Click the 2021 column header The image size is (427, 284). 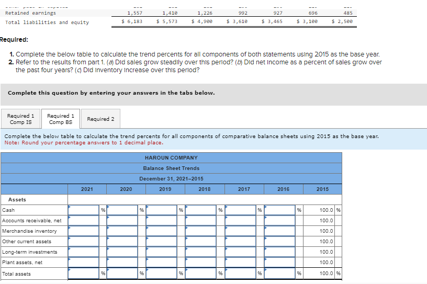click(87, 189)
